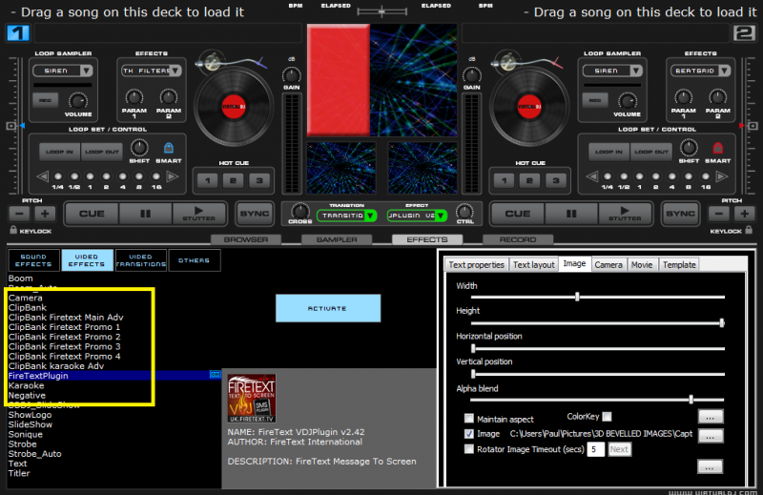Browse for image file with ellipsis button
Image resolution: width=763 pixels, height=495 pixels.
tap(711, 436)
